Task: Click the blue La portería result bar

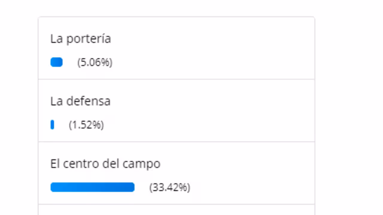Action: 57,62
